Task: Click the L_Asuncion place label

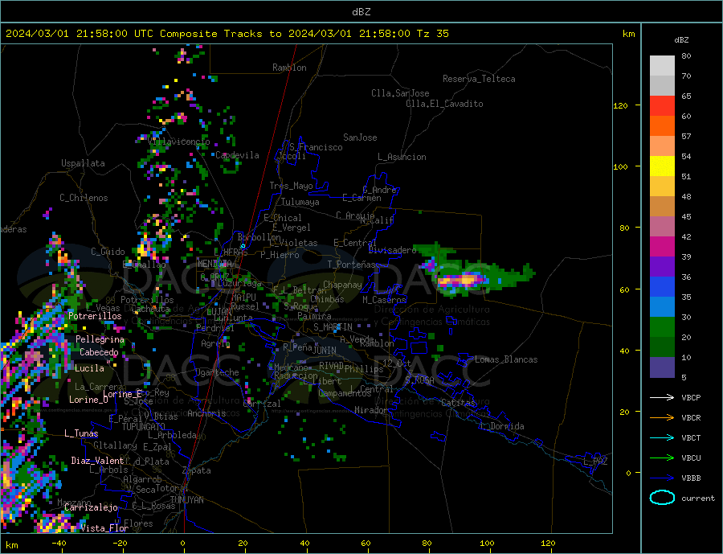Action: 402,157
